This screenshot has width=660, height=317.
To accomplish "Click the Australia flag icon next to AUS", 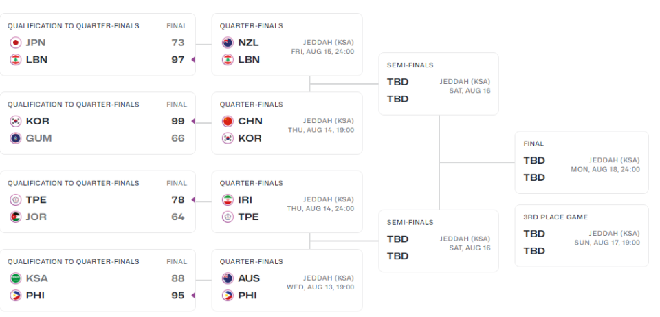I will [228, 278].
